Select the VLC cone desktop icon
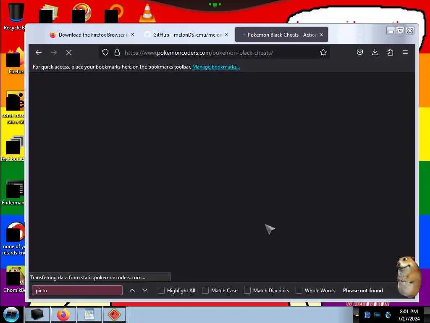Screen dimensions: 430x323 click(x=147, y=13)
